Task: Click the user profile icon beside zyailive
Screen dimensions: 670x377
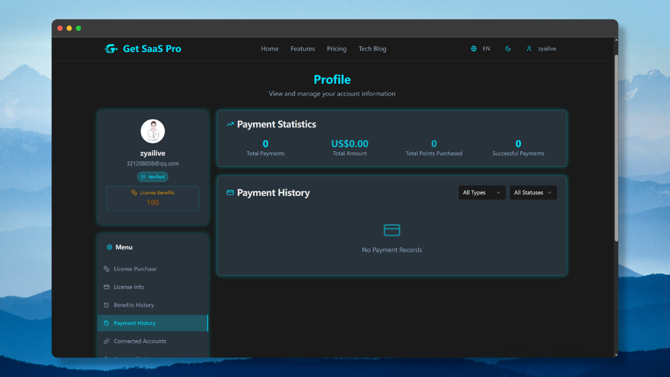Action: pyautogui.click(x=529, y=49)
